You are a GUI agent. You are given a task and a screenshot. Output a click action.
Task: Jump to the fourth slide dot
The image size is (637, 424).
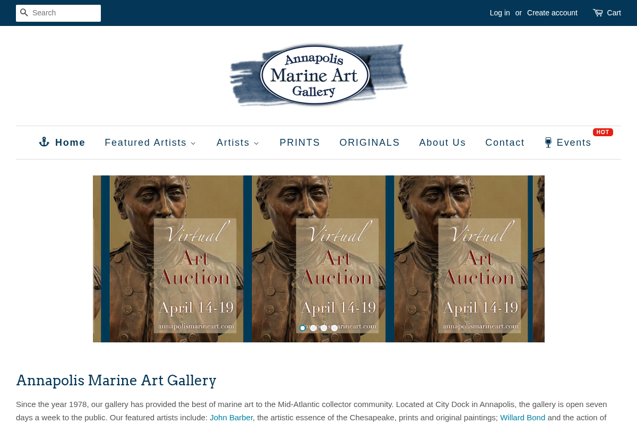point(333,328)
